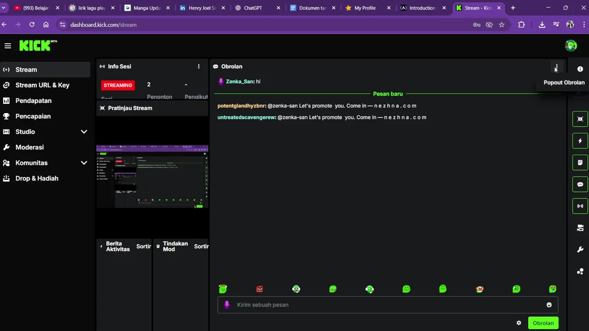The image size is (589, 331).
Task: Bookmark this page with star icon
Action: click(x=502, y=25)
